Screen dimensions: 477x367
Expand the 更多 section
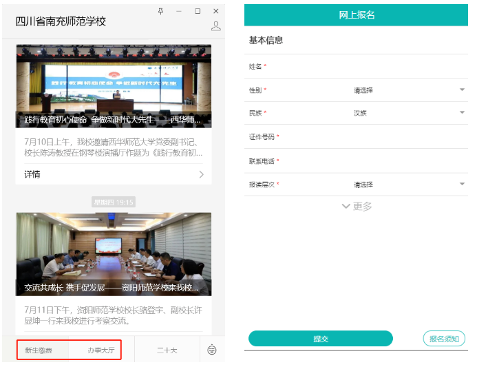click(357, 207)
